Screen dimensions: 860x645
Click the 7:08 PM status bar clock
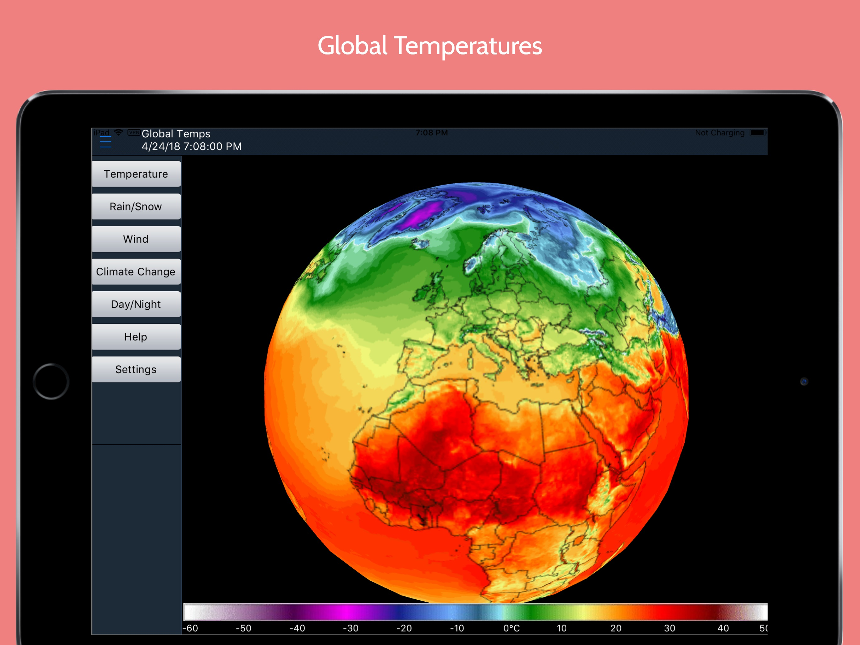point(432,133)
